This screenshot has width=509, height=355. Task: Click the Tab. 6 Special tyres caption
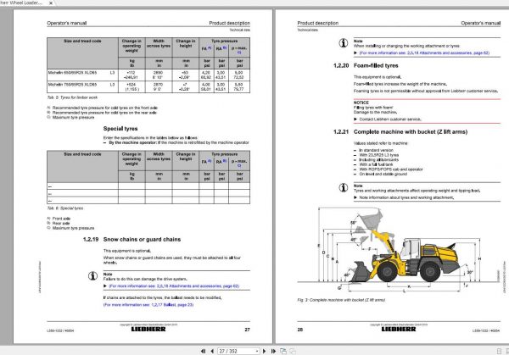(65, 208)
